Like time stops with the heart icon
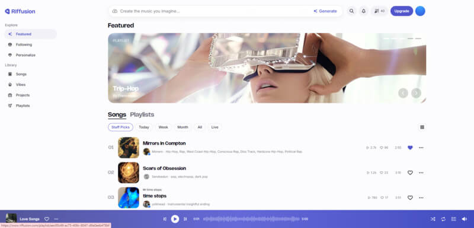Image resolution: width=474 pixels, height=228 pixels. click(410, 198)
